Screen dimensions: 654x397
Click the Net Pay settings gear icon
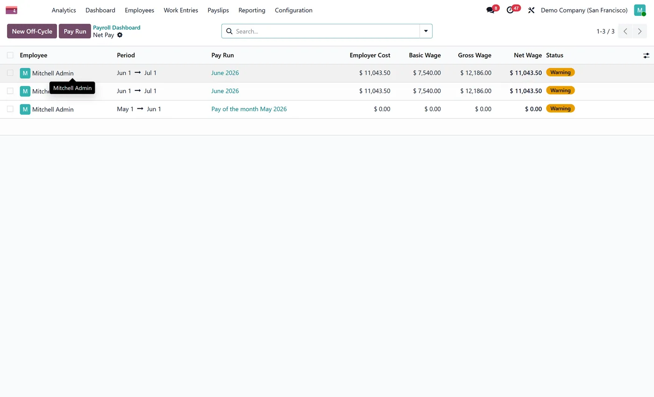120,35
